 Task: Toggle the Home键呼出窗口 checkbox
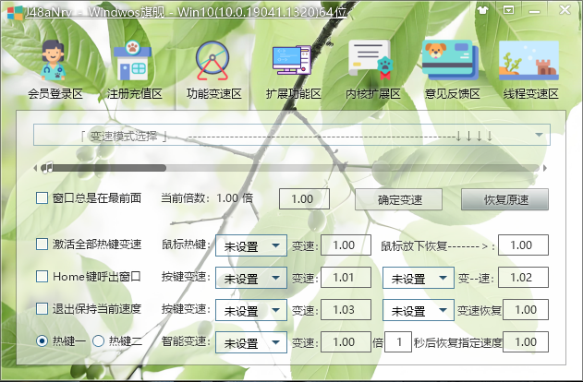pyautogui.click(x=42, y=277)
